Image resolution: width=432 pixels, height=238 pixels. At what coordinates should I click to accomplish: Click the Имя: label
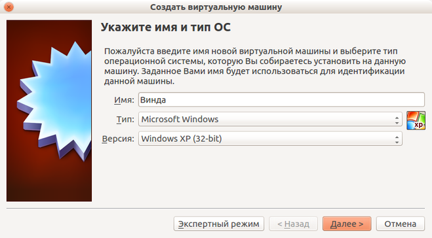click(x=124, y=100)
